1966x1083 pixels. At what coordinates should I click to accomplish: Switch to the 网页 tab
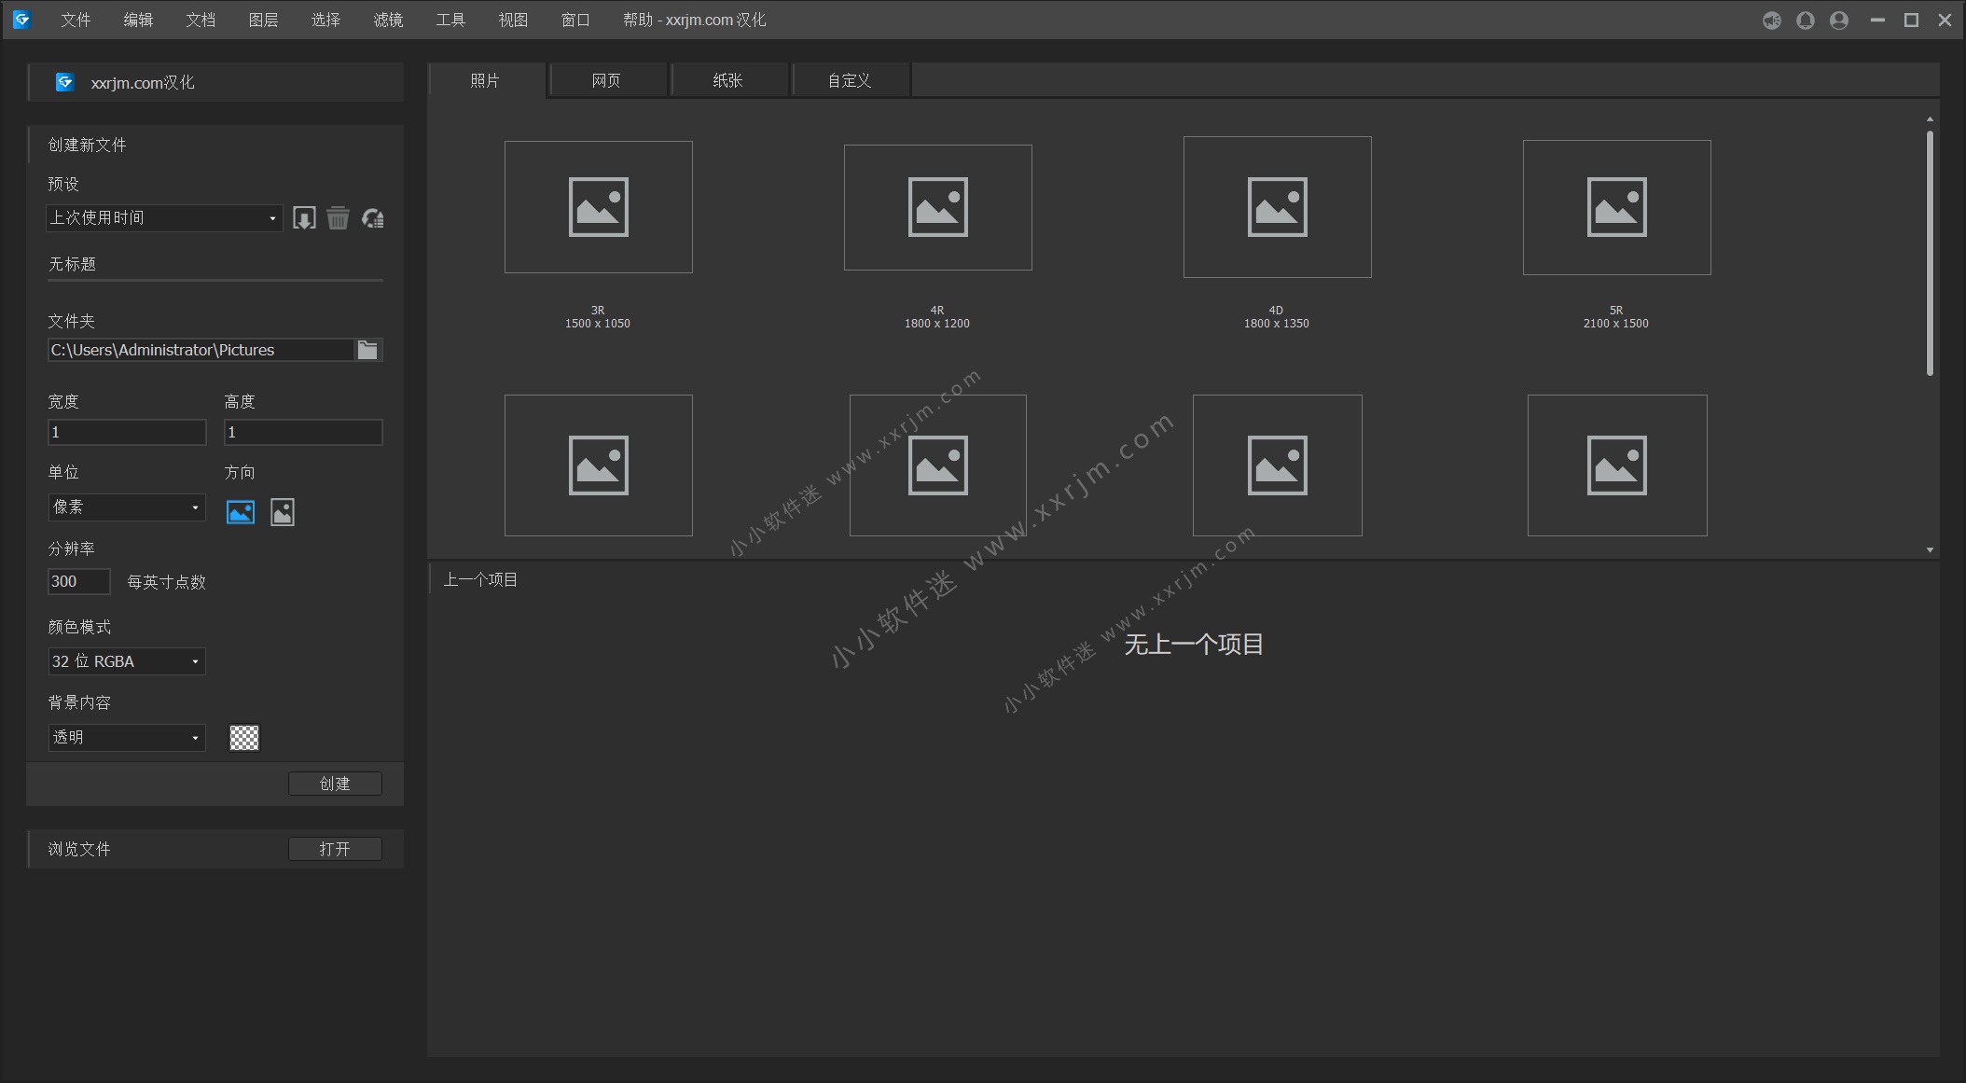(607, 80)
